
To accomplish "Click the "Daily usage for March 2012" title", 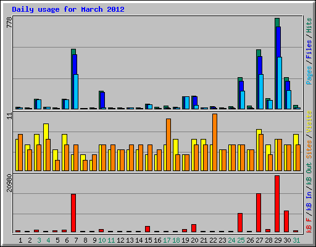I will click(68, 9).
